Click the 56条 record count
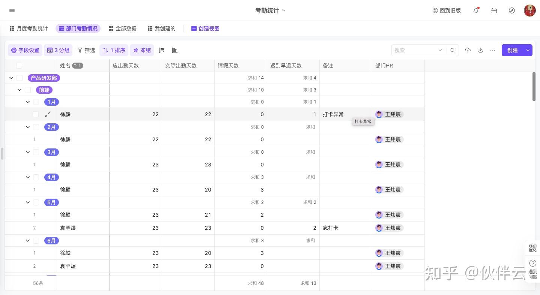Image resolution: width=540 pixels, height=295 pixels. (38, 283)
